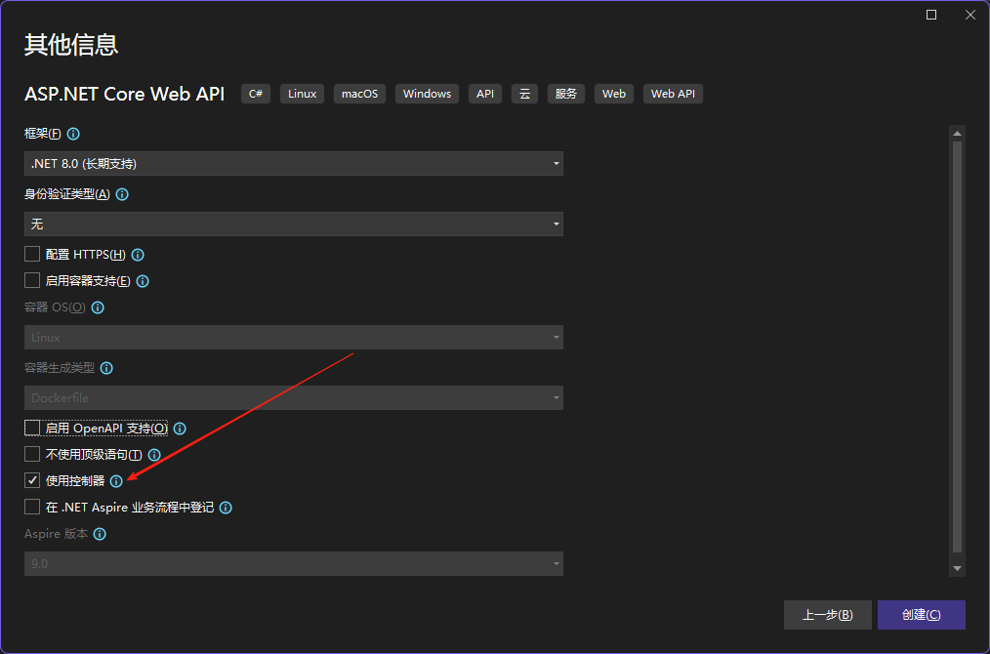Open the Dockerfile build type dropdown
The width and height of the screenshot is (990, 654).
[294, 397]
